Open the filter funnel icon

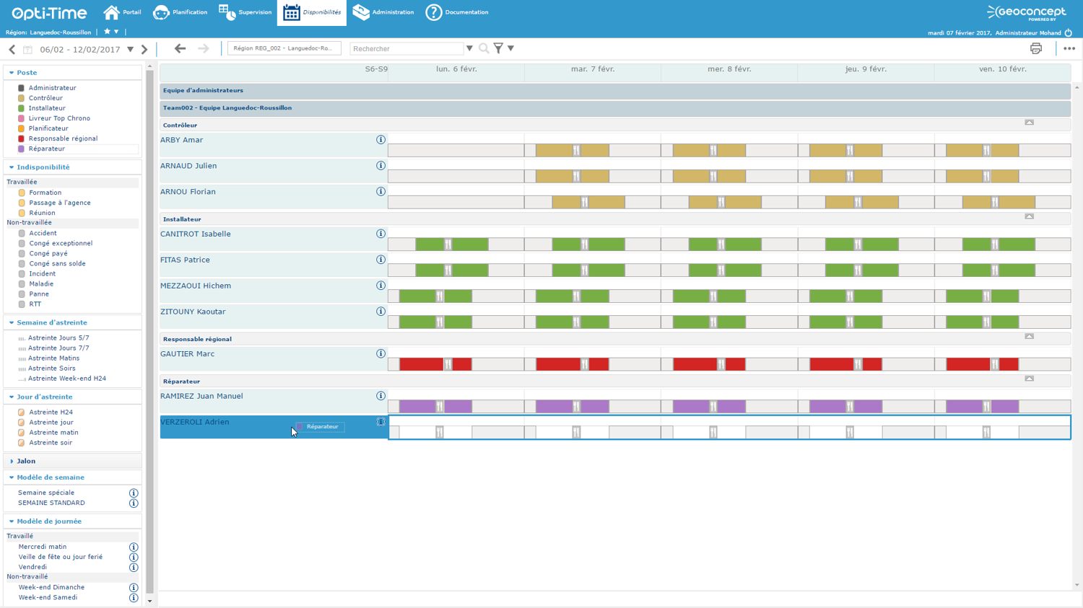tap(498, 48)
